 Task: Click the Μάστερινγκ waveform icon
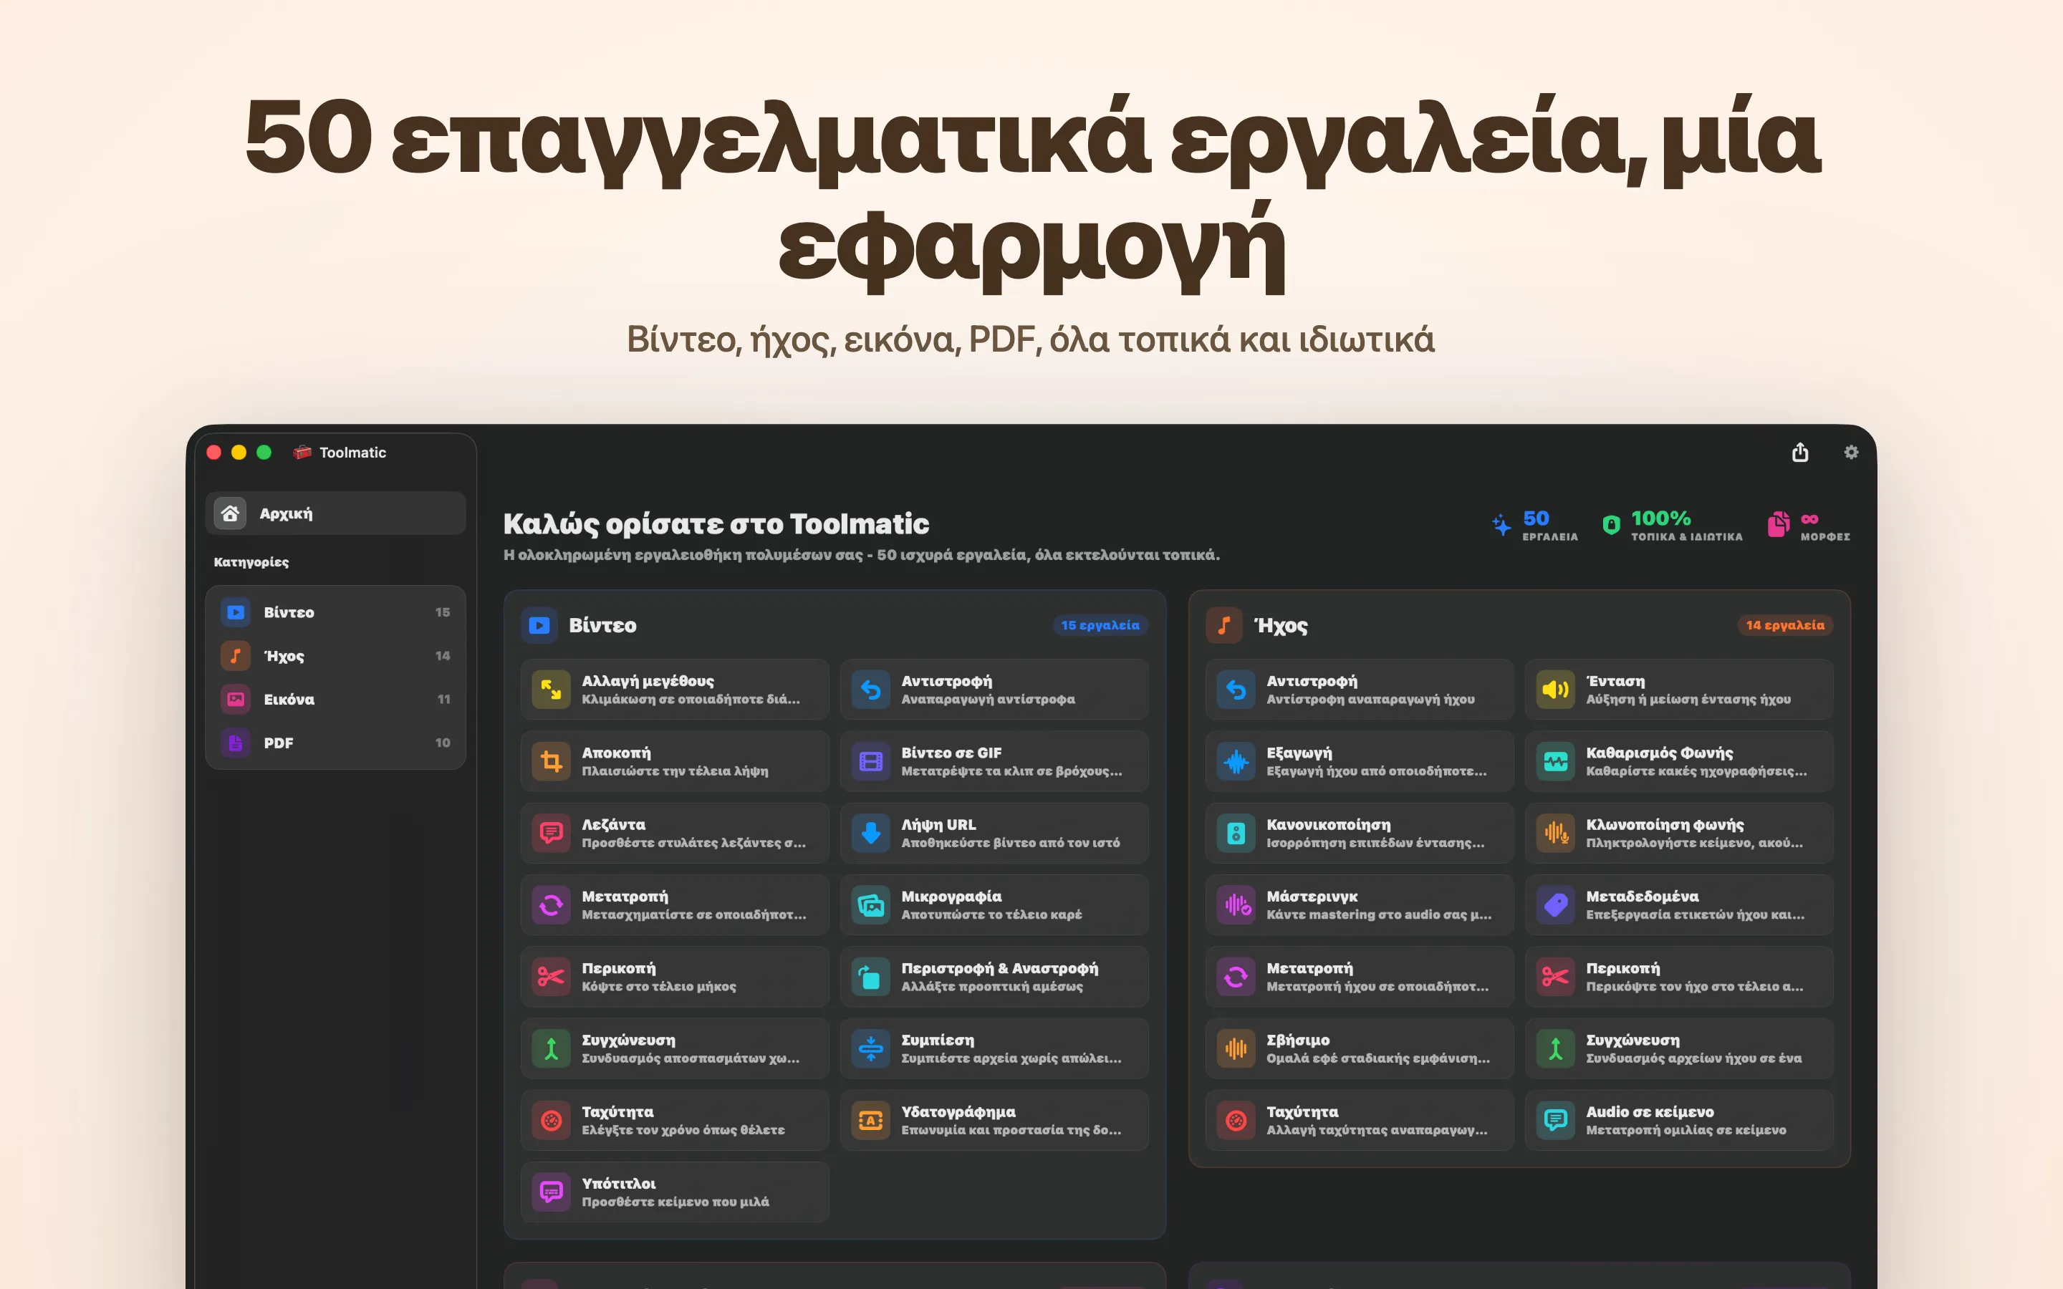coord(1236,904)
